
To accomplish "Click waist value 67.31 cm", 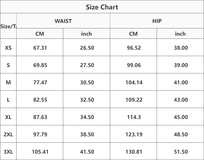I will click(x=40, y=48).
